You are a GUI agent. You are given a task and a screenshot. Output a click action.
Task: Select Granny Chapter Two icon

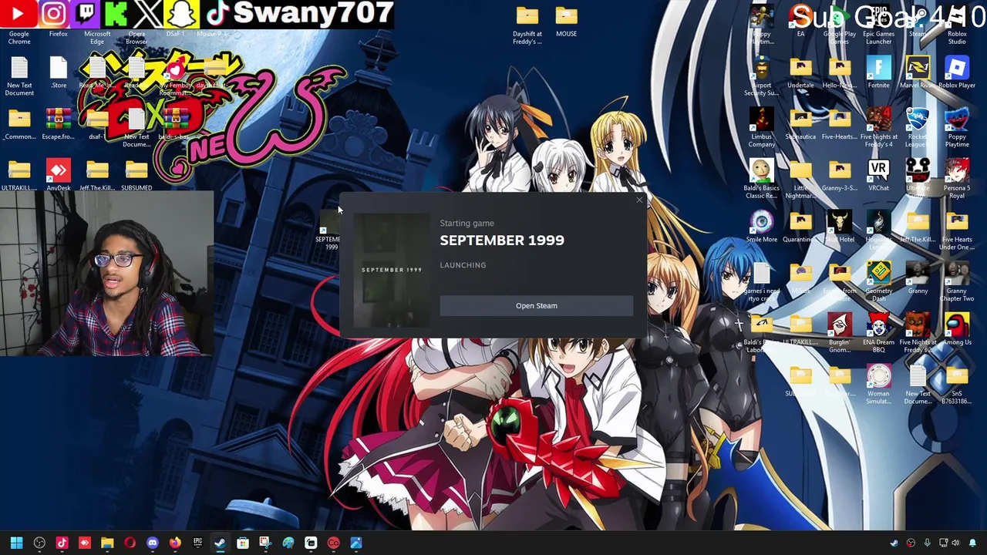tap(957, 281)
